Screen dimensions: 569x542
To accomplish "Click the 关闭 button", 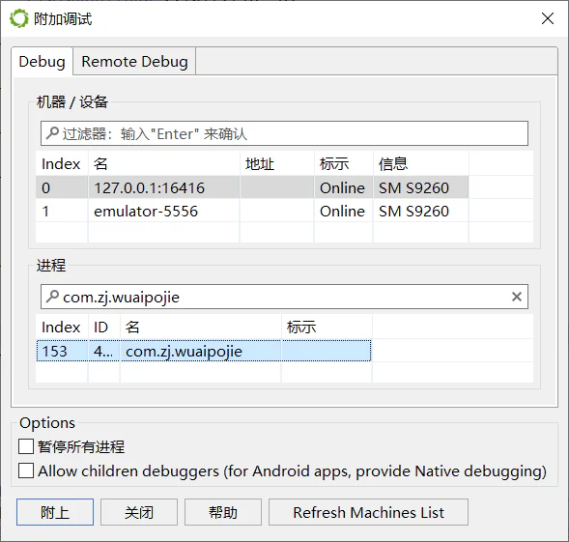I will (x=139, y=512).
